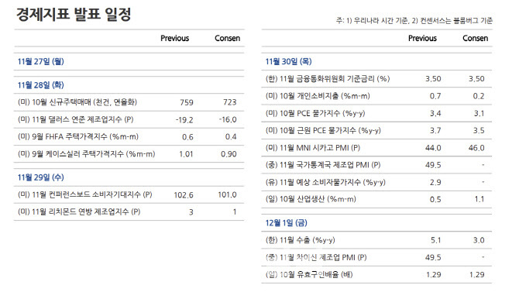Click the right table Previous column header

(x=422, y=38)
